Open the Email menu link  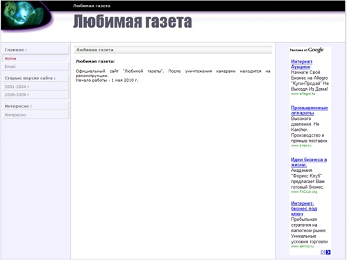(10, 67)
